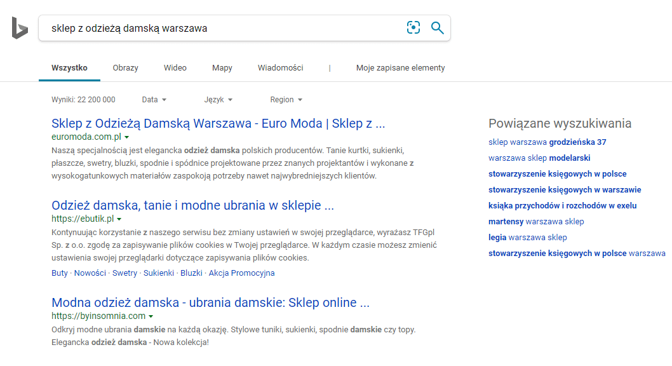Switch to the Obrazy tab

pos(125,68)
